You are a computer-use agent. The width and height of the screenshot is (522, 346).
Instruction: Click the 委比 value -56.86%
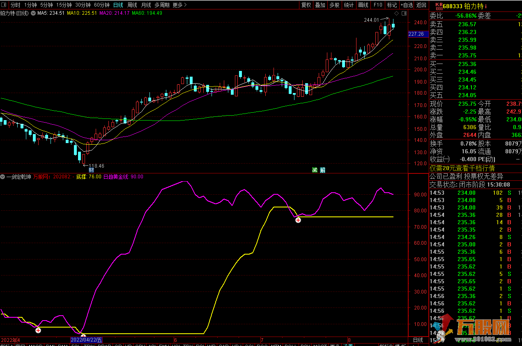tap(466, 16)
